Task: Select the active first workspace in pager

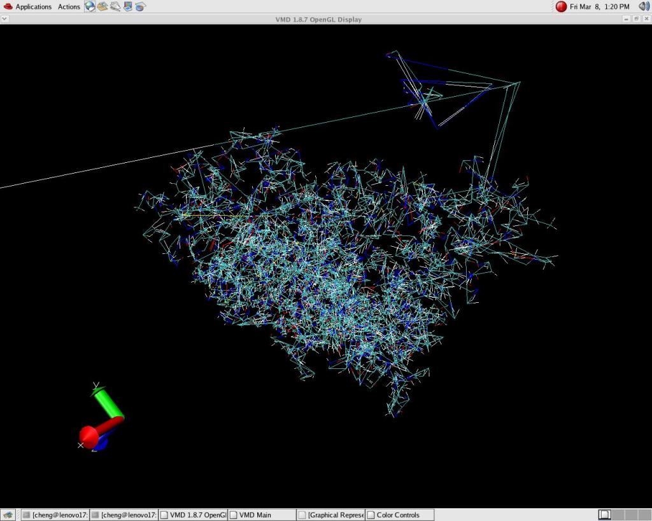Action: [x=605, y=515]
